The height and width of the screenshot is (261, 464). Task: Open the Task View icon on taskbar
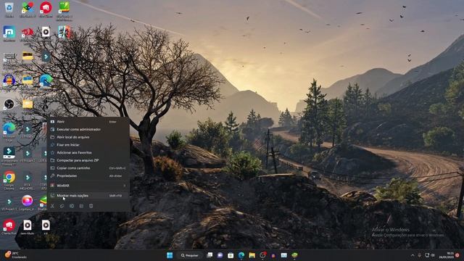(x=210, y=255)
